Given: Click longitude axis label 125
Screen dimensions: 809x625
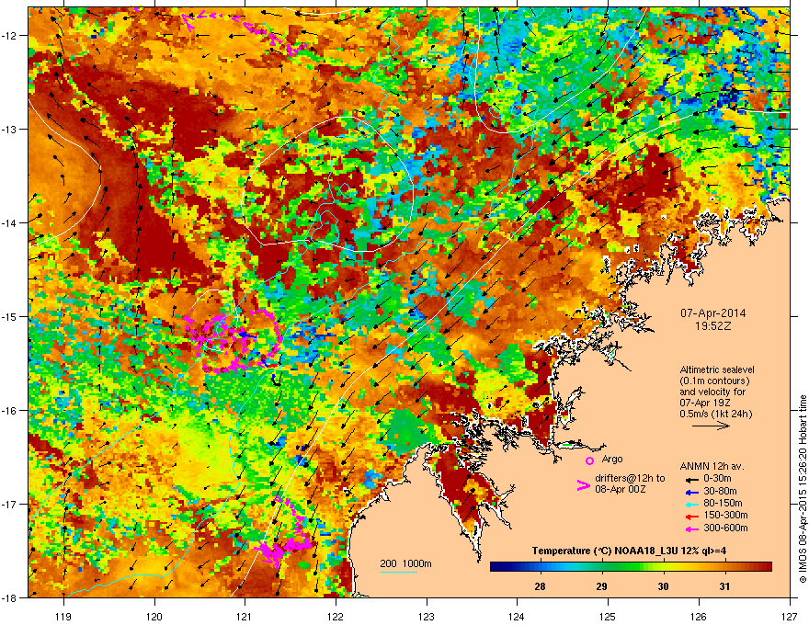Looking at the screenshot, I should (x=608, y=616).
